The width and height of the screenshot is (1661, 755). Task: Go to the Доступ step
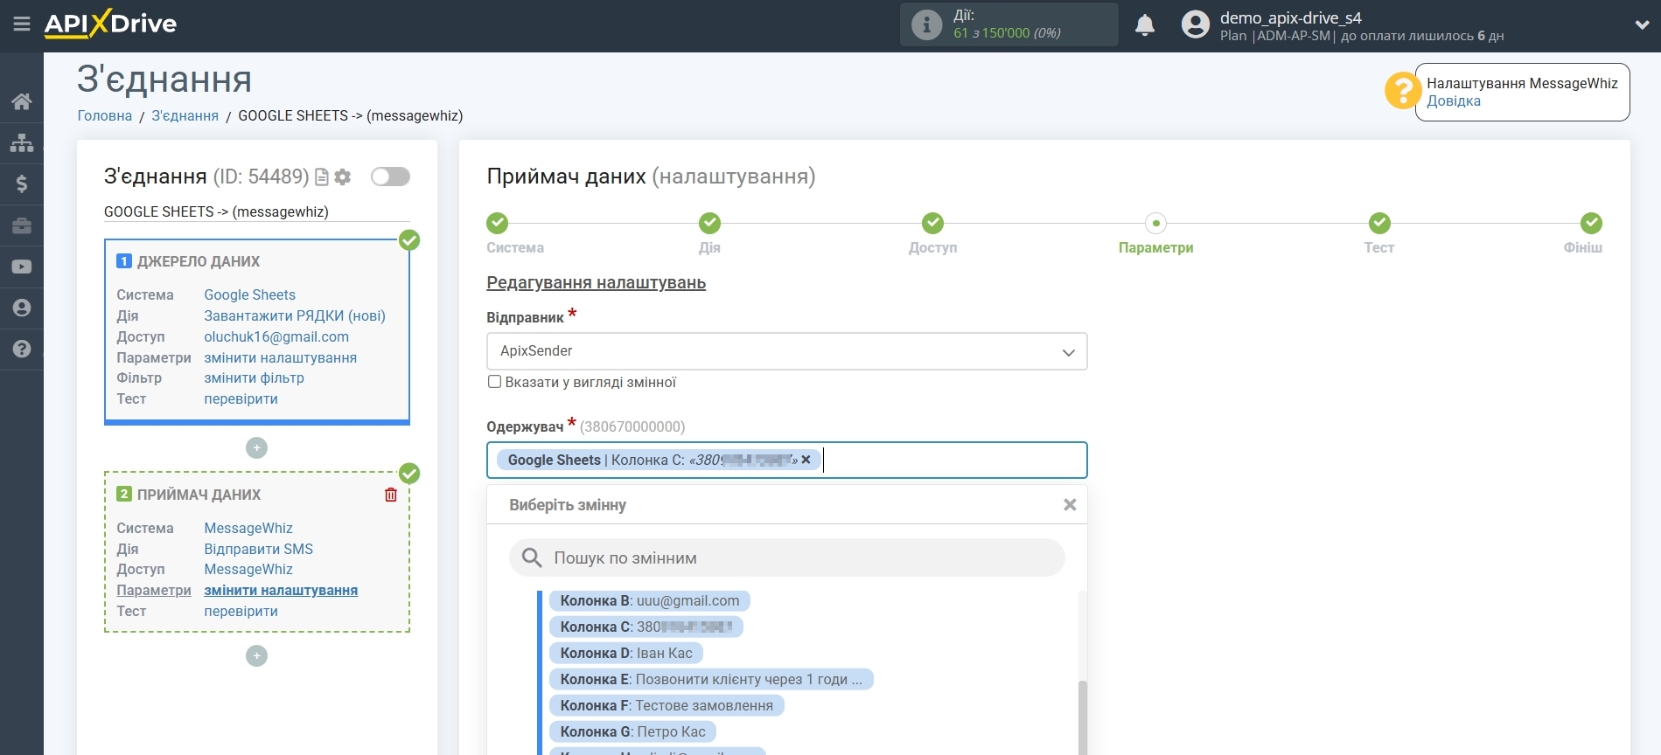932,224
